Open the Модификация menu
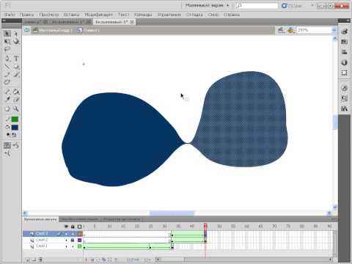Viewport: 352px width, 264px height. pyautogui.click(x=98, y=15)
